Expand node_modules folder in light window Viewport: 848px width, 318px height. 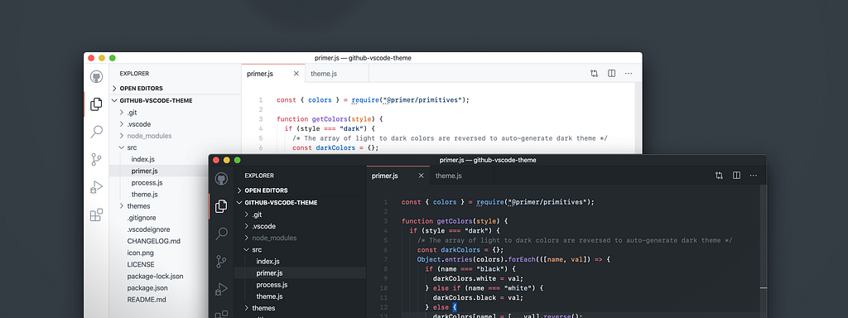click(x=122, y=136)
